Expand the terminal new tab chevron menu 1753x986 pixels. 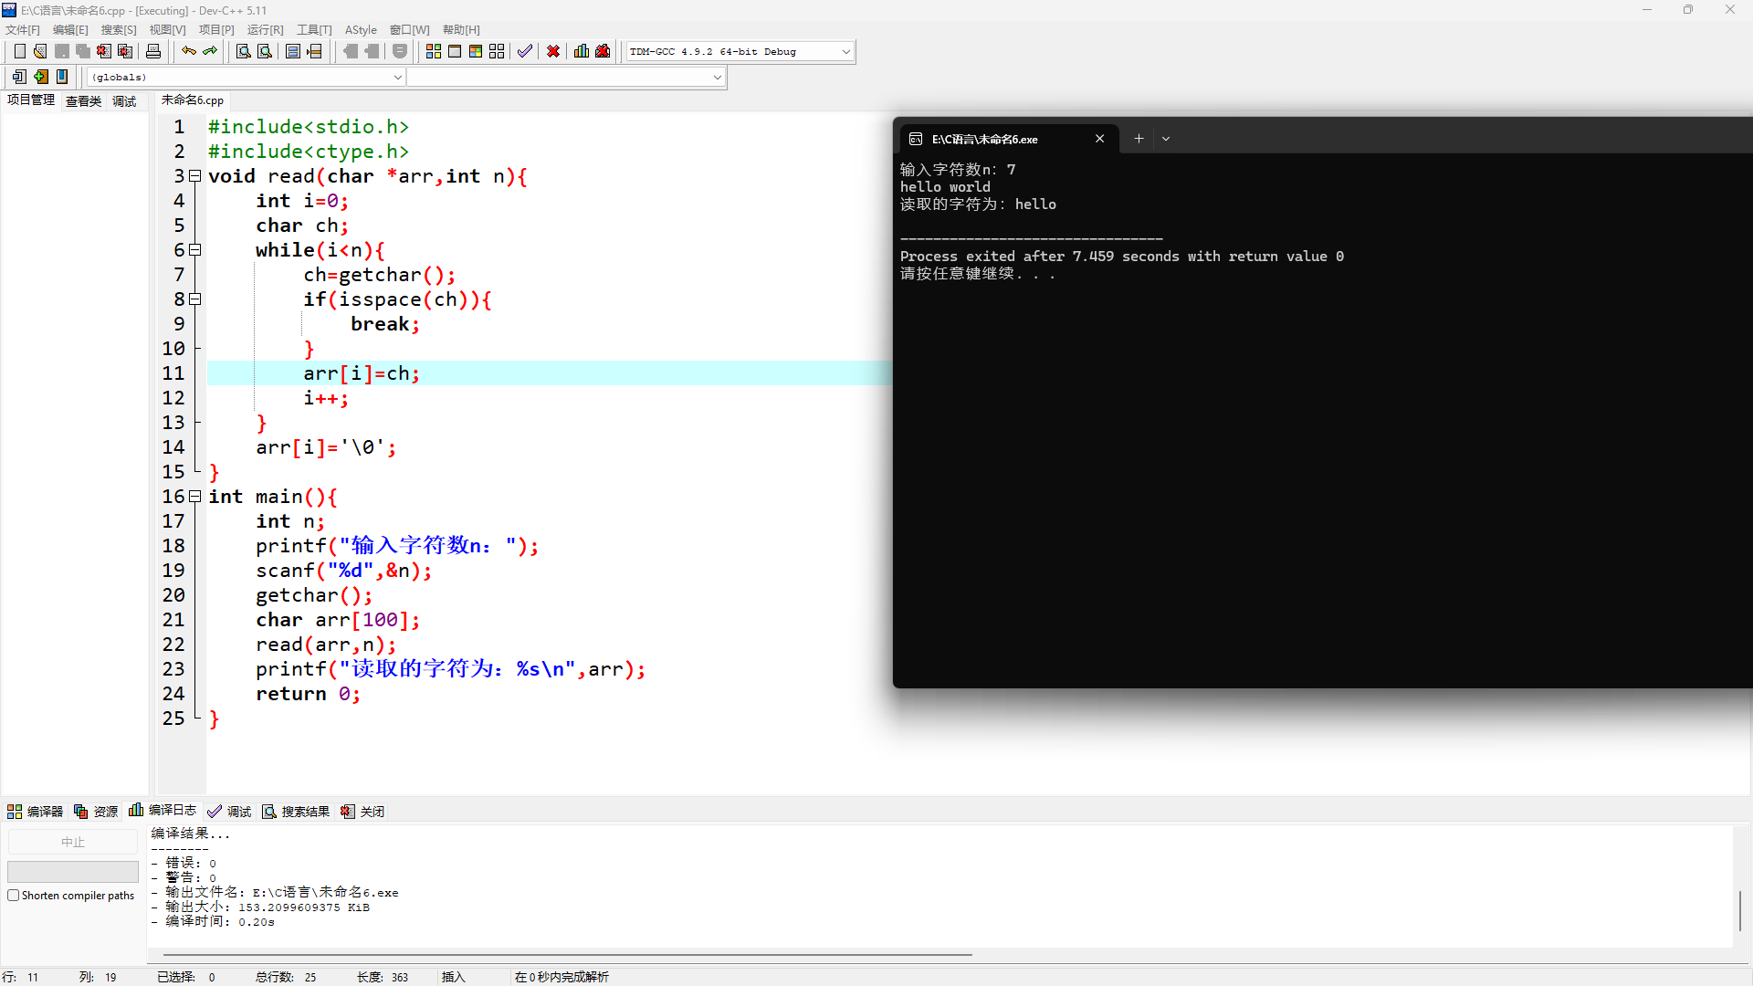tap(1166, 139)
